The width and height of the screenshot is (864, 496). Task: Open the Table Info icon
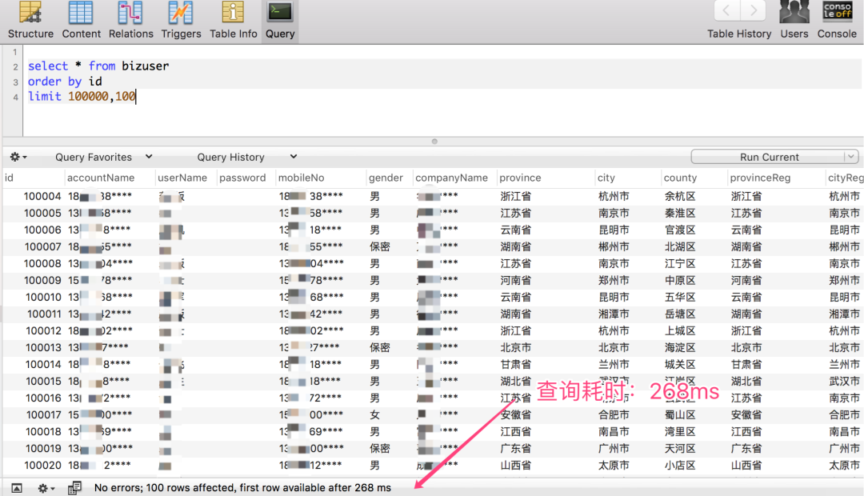(x=233, y=13)
